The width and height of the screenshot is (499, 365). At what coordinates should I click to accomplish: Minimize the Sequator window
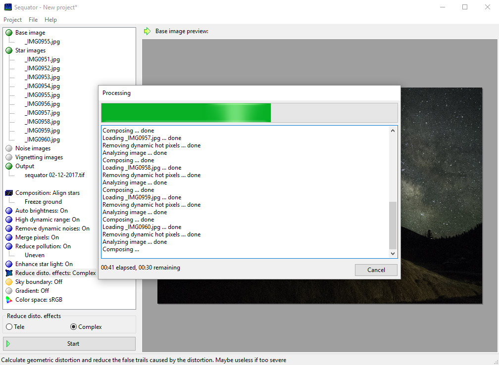(x=443, y=7)
